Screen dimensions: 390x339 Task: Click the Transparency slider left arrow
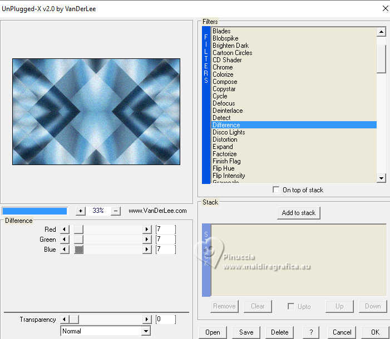click(x=65, y=319)
